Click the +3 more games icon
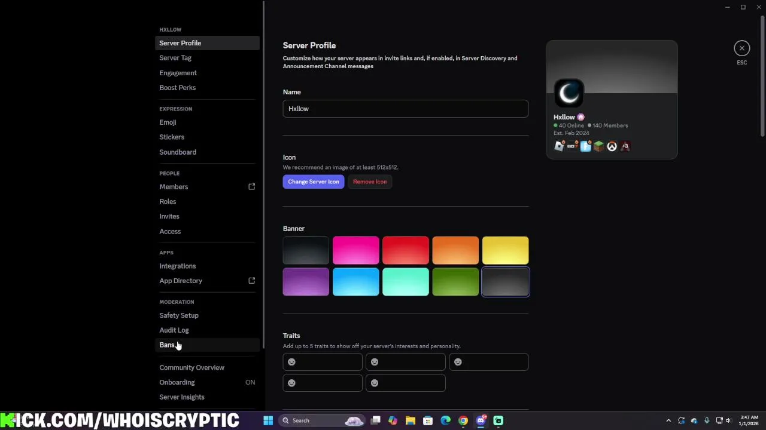This screenshot has height=430, width=766. pos(625,146)
